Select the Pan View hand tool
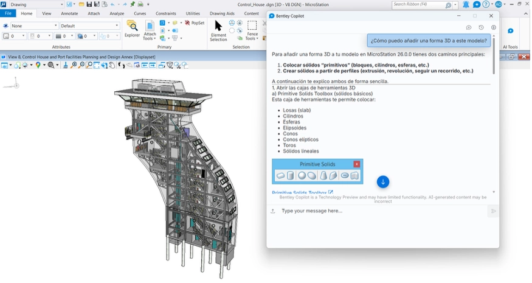 click(112, 65)
